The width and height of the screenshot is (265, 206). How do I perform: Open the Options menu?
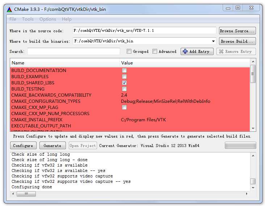[x=48, y=19]
